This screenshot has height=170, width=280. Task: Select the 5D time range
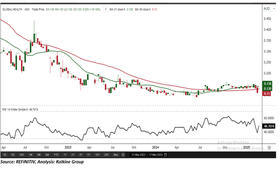click(13, 155)
